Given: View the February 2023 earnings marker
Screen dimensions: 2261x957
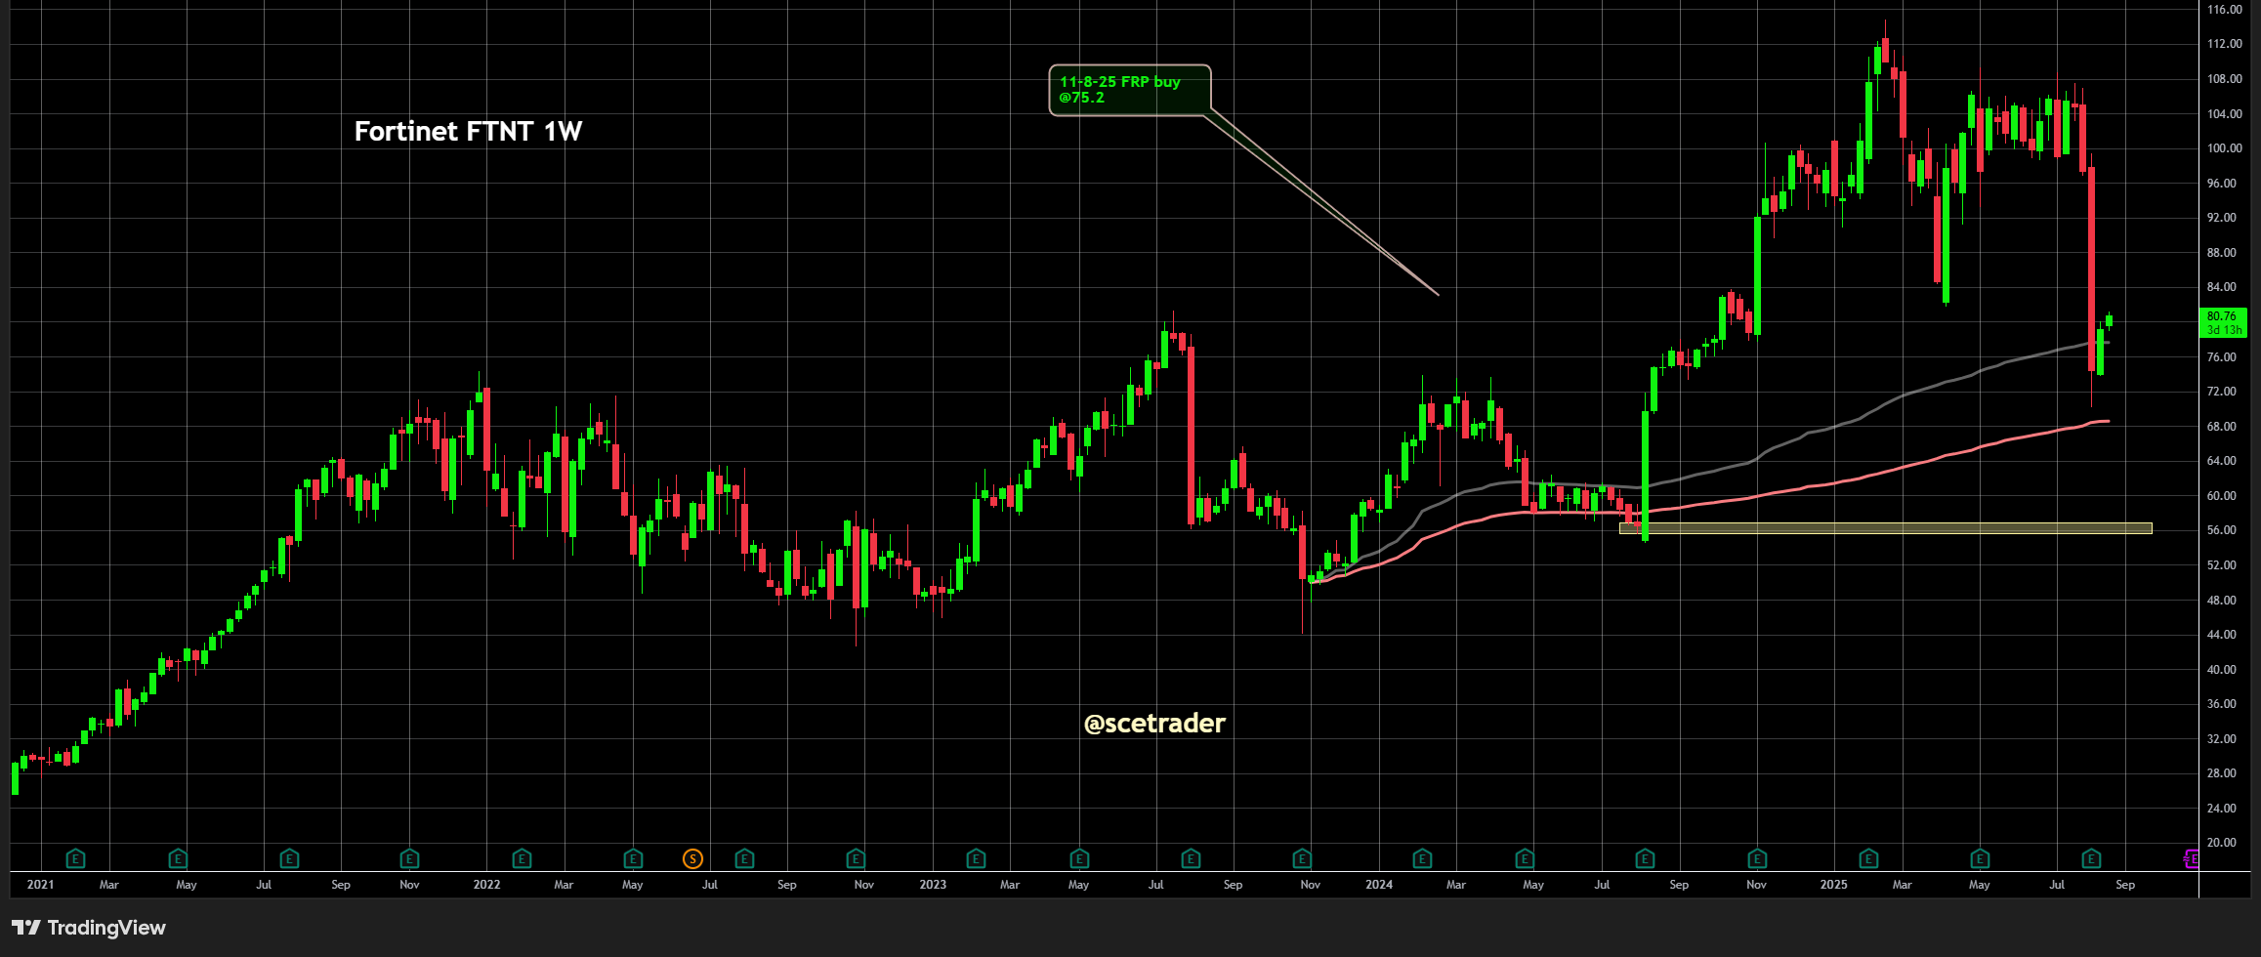Looking at the screenshot, I should click(x=976, y=859).
